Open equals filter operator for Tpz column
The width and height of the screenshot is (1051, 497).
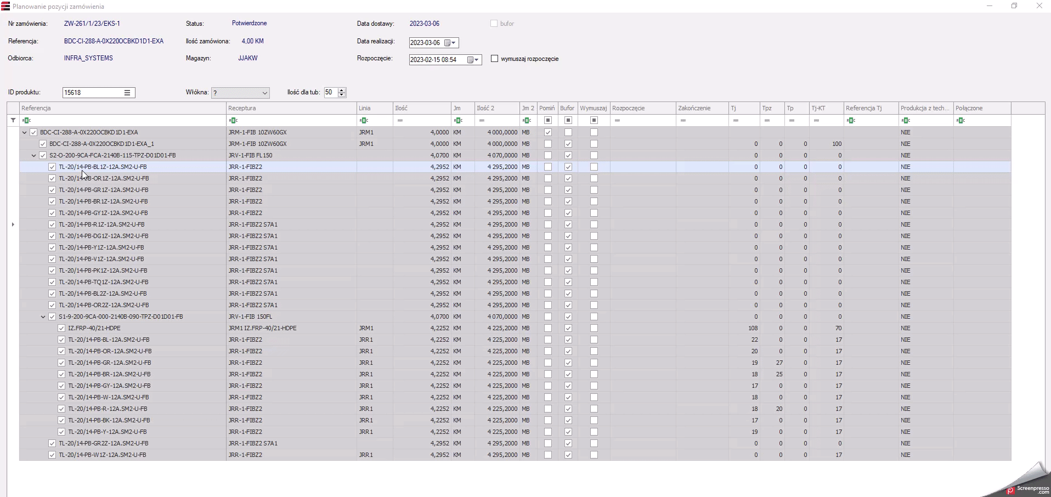(x=767, y=120)
